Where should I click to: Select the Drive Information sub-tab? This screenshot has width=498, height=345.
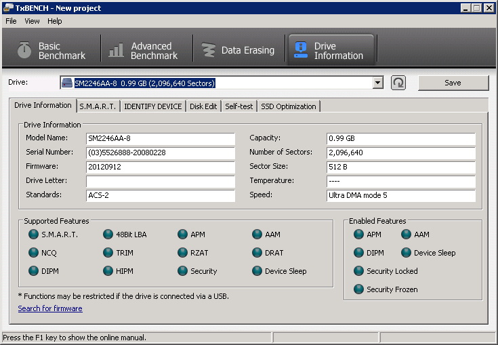(x=43, y=106)
